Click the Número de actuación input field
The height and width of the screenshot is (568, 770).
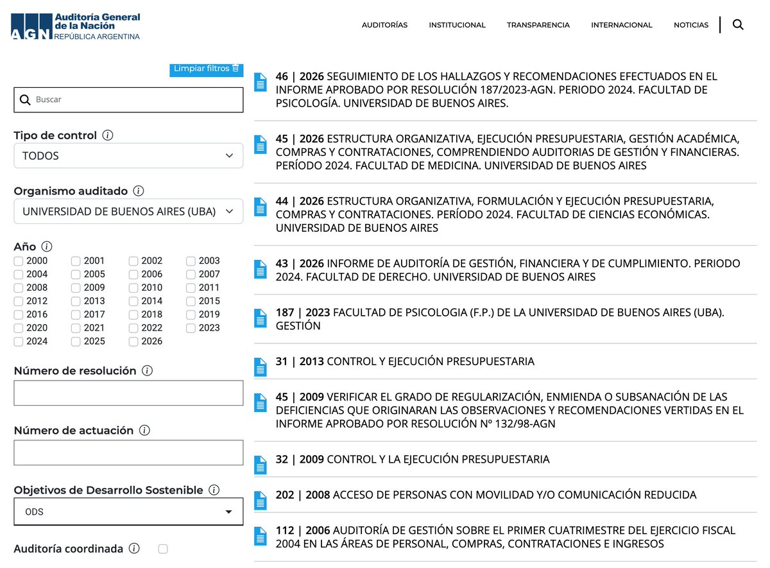pos(128,452)
